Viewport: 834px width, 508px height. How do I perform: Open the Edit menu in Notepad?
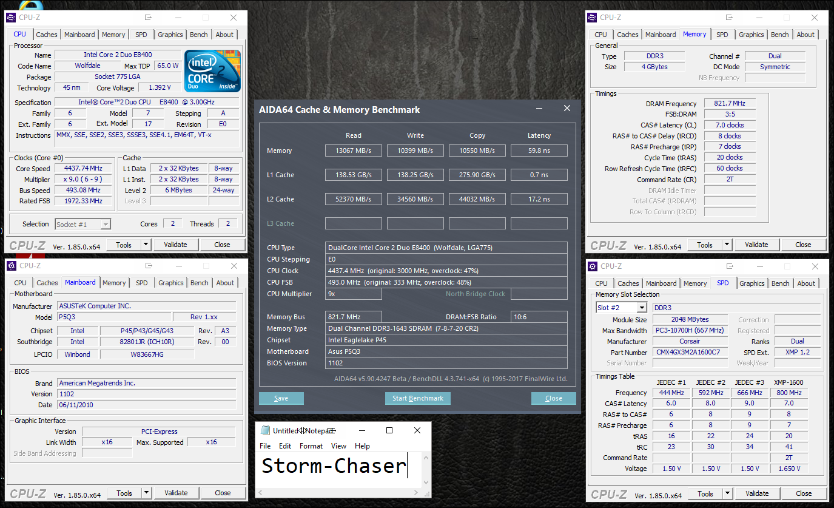285,445
